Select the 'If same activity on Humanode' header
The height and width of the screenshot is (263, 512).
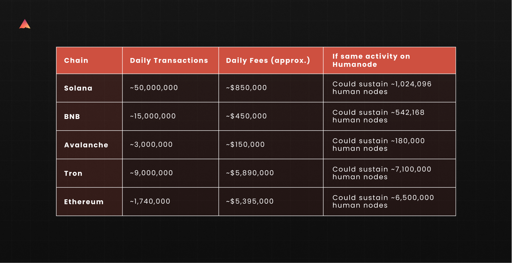(371, 60)
